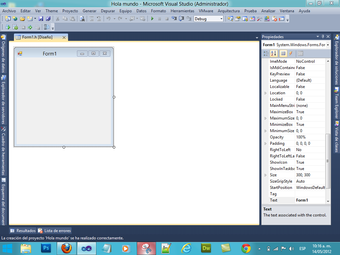Click the Save All icon

[x=48, y=19]
